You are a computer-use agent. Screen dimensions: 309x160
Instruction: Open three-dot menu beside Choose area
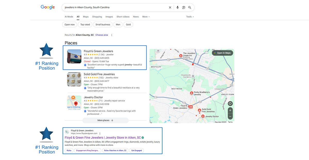111,35
